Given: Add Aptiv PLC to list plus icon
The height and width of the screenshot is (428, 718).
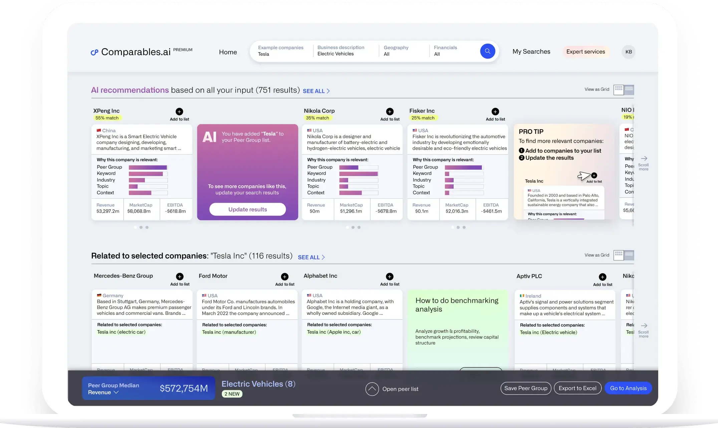Looking at the screenshot, I should pyautogui.click(x=602, y=277).
